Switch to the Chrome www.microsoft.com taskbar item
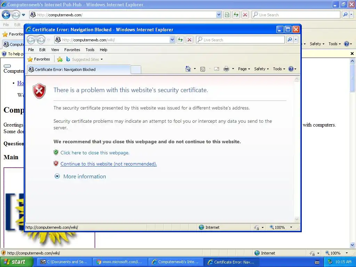The height and width of the screenshot is (267, 356). click(120, 262)
